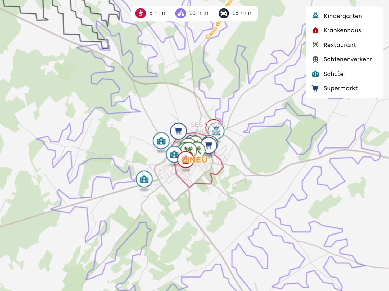Image resolution: width=389 pixels, height=291 pixels.
Task: Click the dark car 15 min icon
Action: pos(224,13)
